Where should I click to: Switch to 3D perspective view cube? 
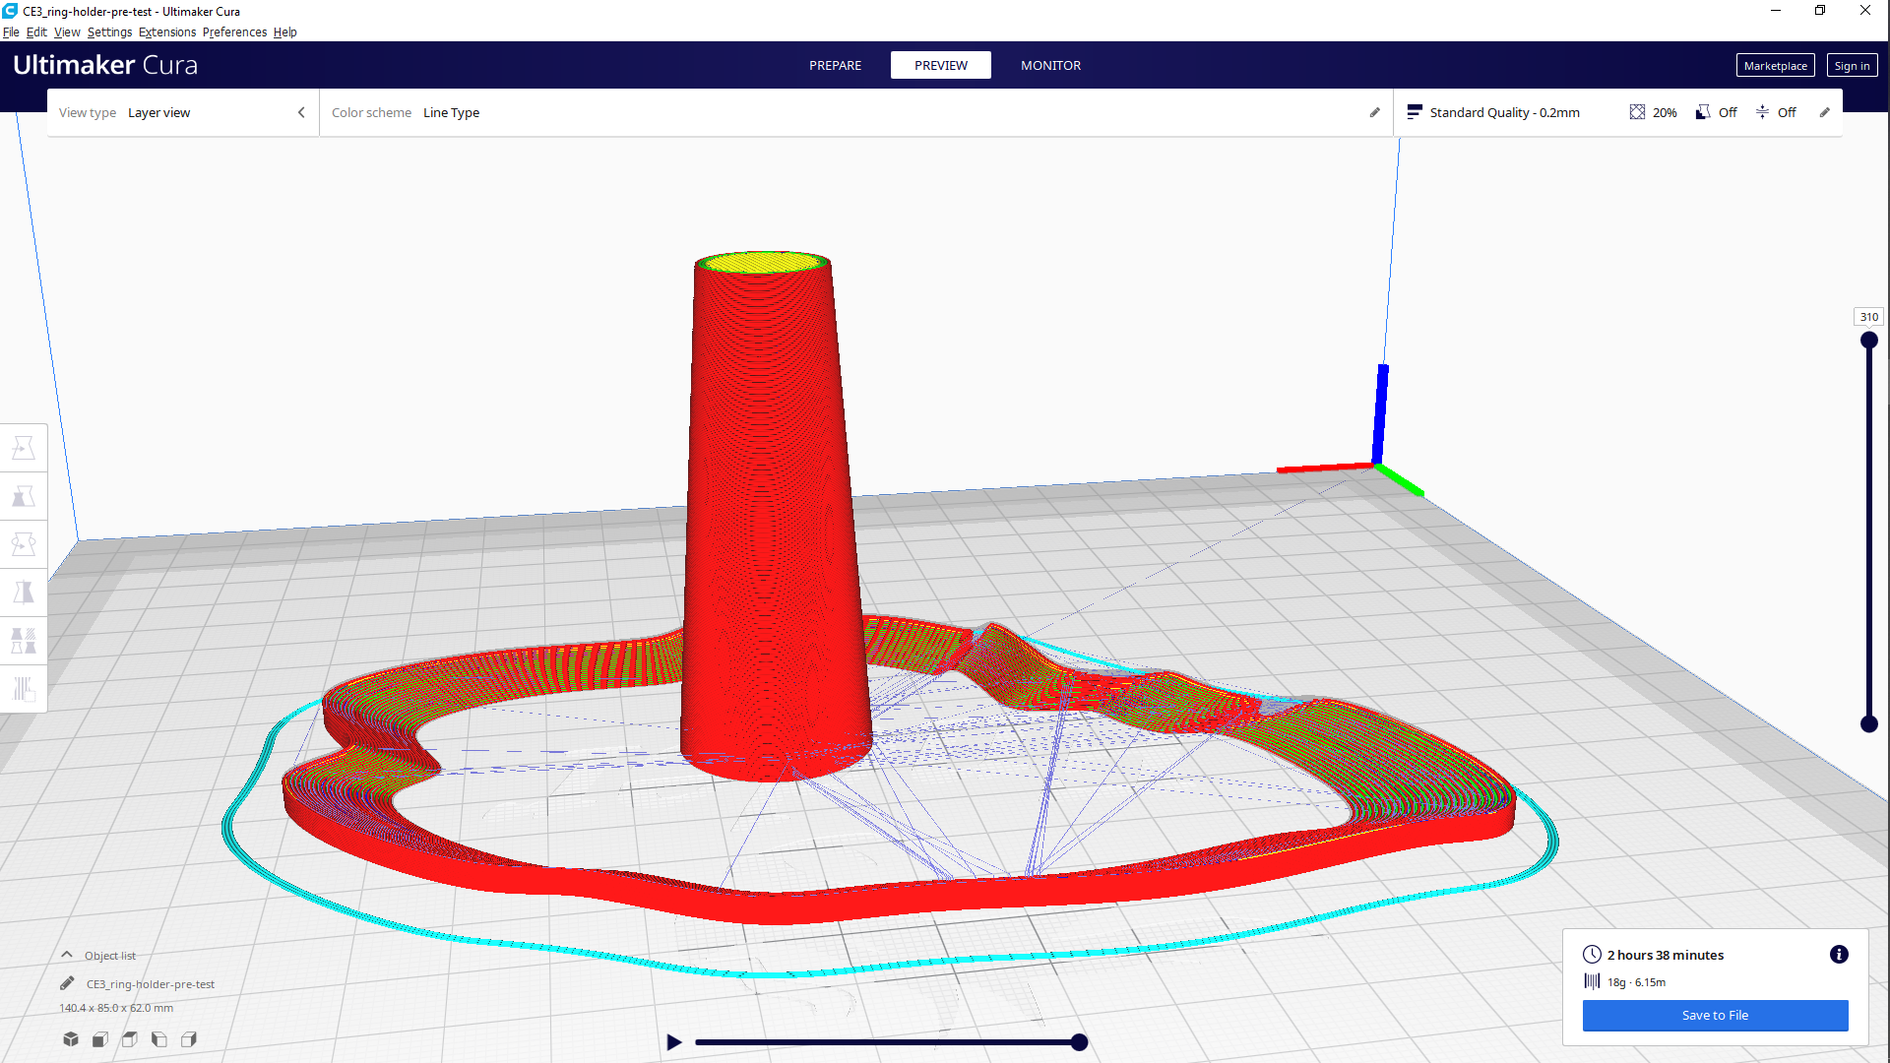pos(71,1039)
